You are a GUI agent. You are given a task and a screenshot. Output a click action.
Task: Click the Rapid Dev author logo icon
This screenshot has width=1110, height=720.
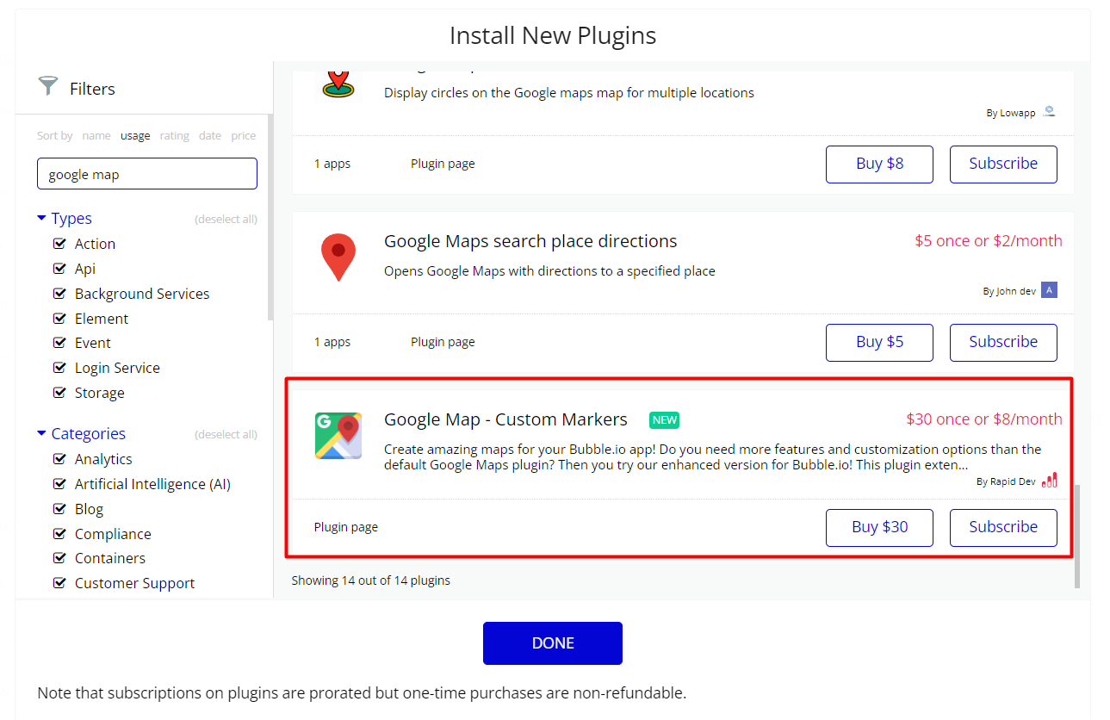coord(1049,481)
